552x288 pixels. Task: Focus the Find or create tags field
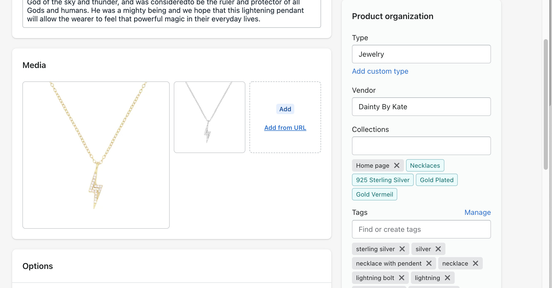421,229
